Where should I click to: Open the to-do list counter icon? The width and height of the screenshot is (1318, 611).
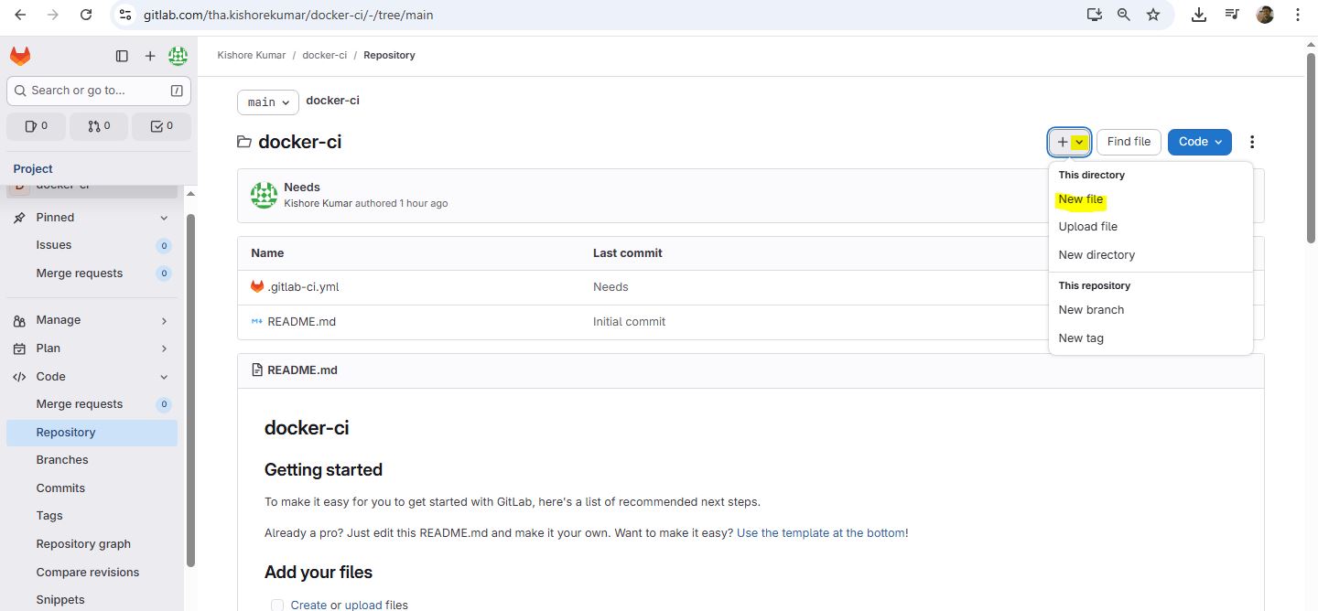(161, 126)
